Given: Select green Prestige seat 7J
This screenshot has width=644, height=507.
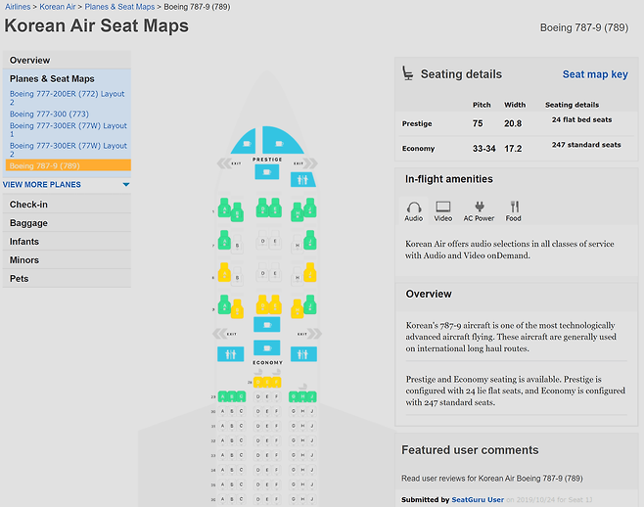Looking at the screenshot, I should (x=310, y=240).
